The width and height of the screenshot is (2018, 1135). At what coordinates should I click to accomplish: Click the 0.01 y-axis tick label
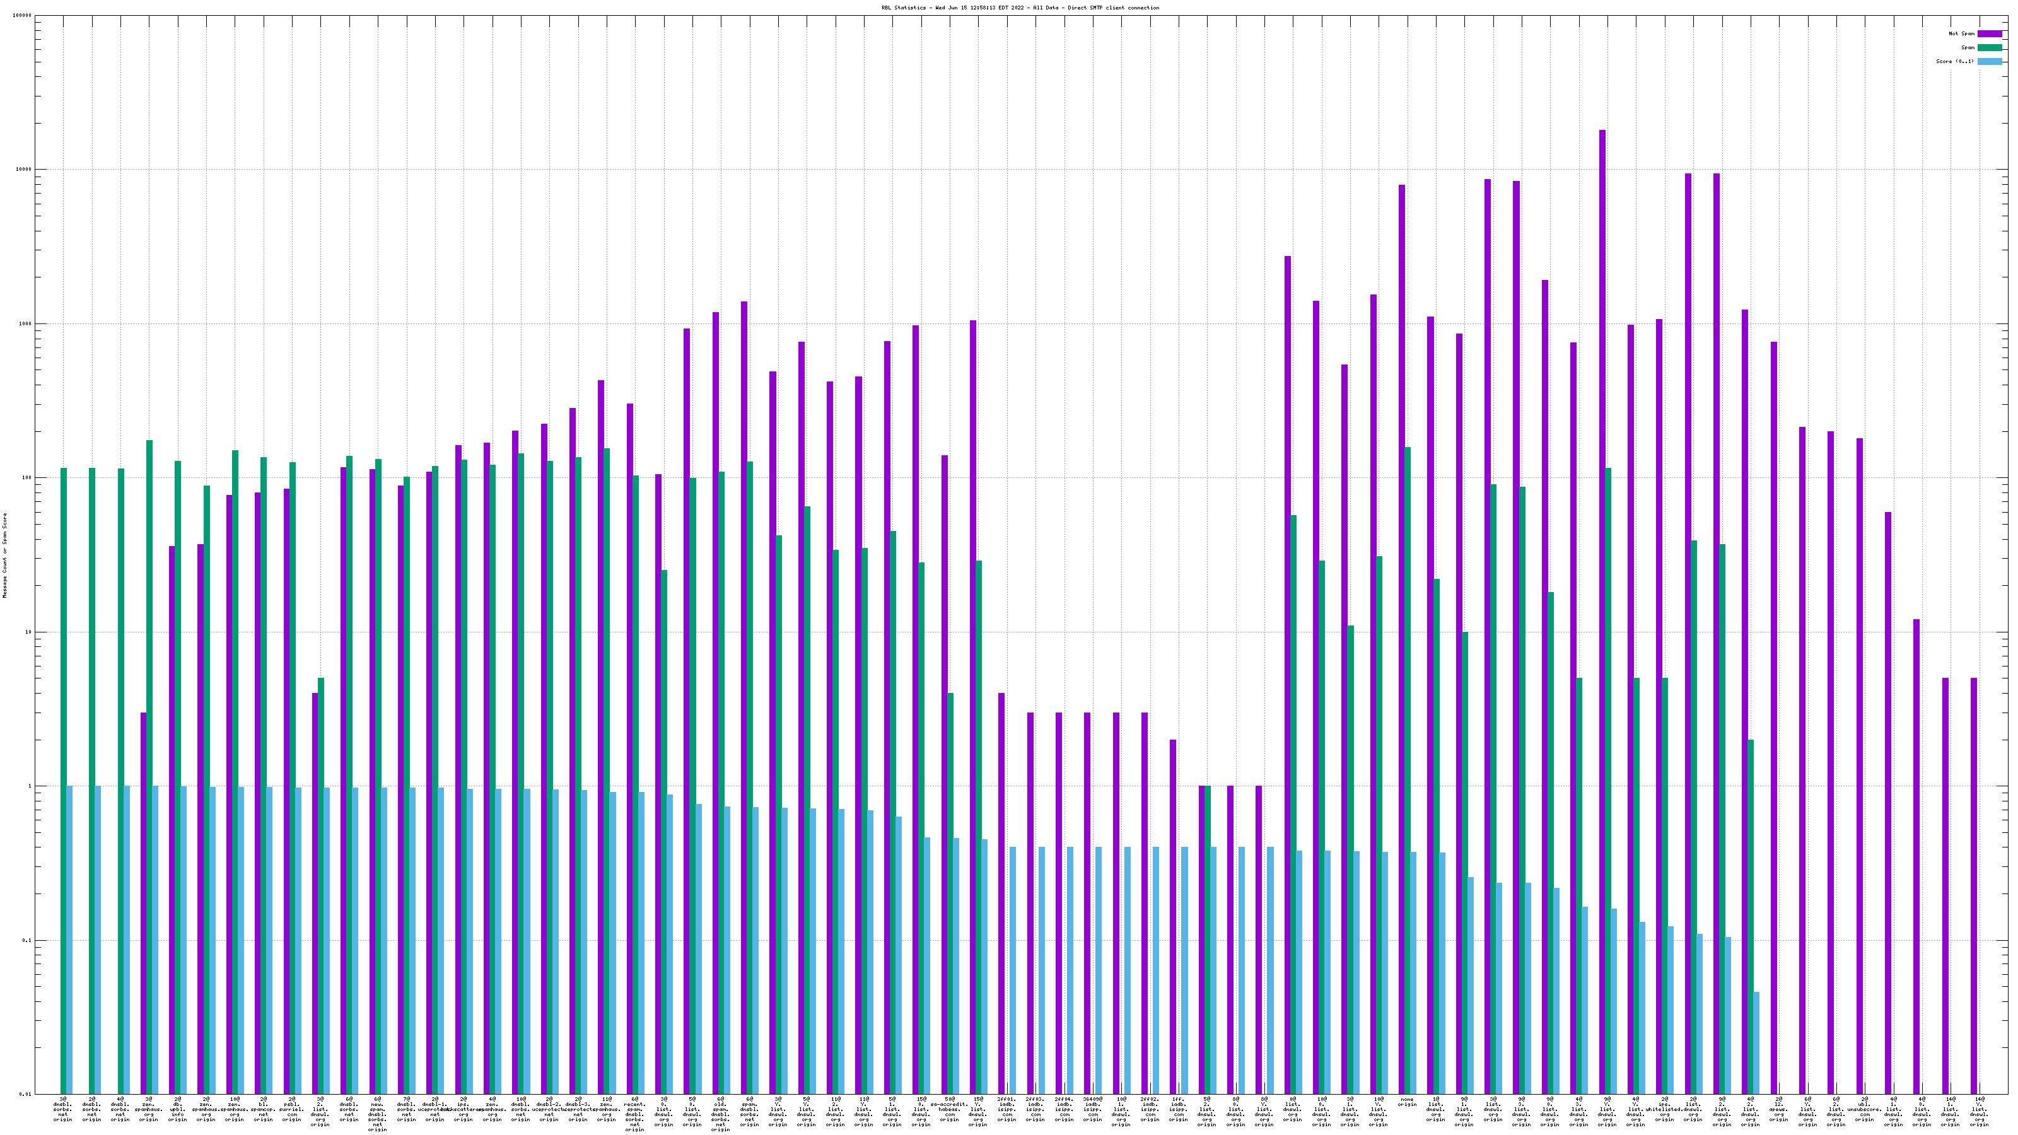tap(26, 1094)
